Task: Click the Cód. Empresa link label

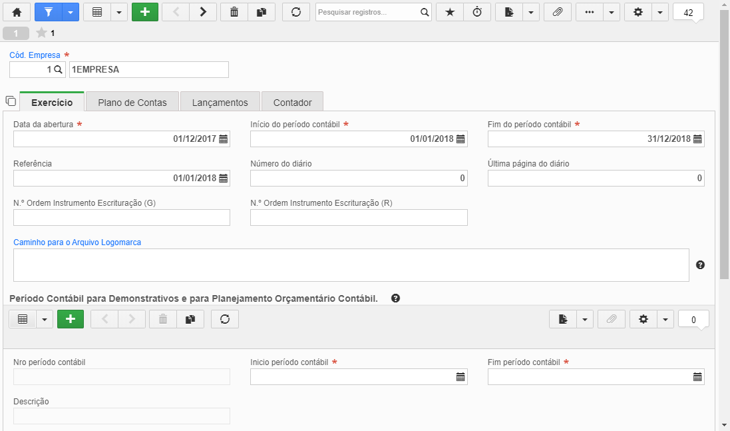Action: (x=35, y=55)
